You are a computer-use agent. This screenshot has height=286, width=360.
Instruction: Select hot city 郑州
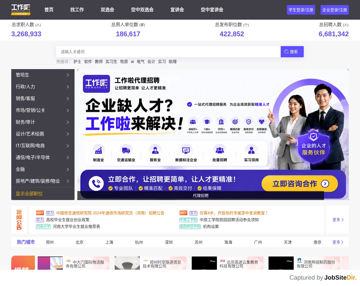[x=50, y=242]
